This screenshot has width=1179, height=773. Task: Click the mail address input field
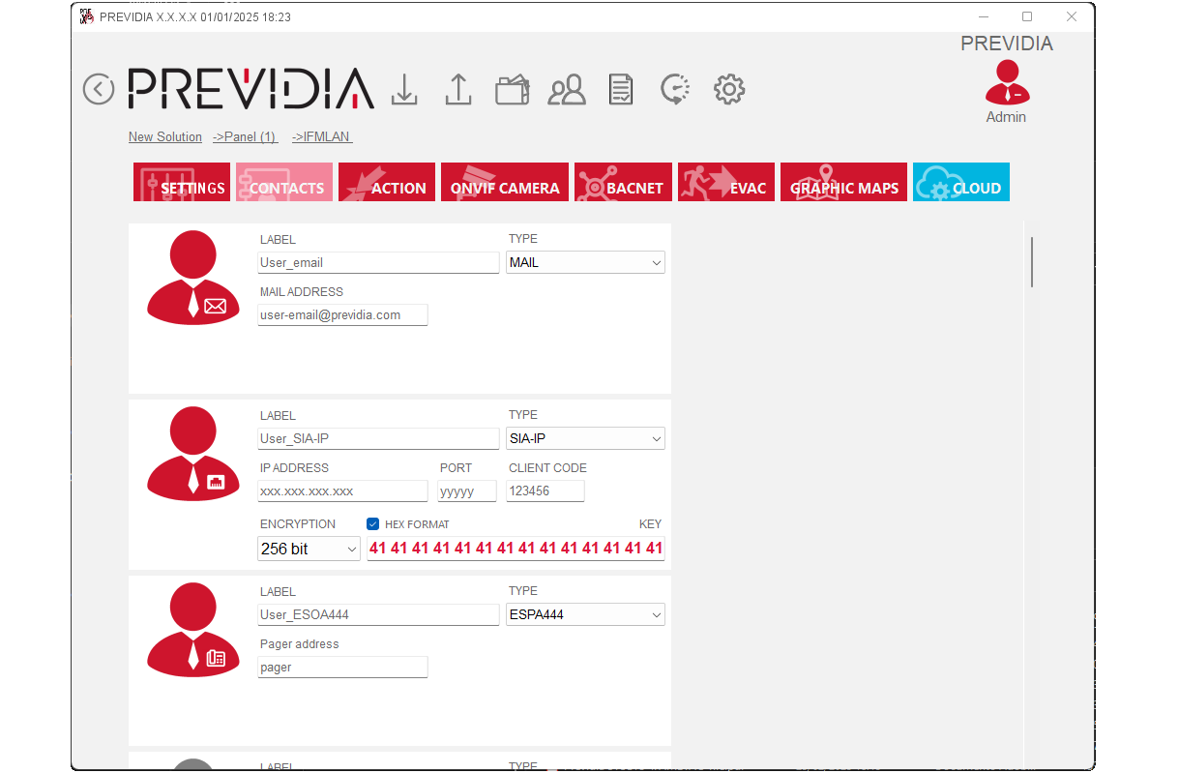[342, 315]
